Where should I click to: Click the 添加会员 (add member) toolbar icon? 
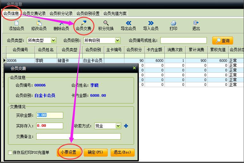(16, 26)
